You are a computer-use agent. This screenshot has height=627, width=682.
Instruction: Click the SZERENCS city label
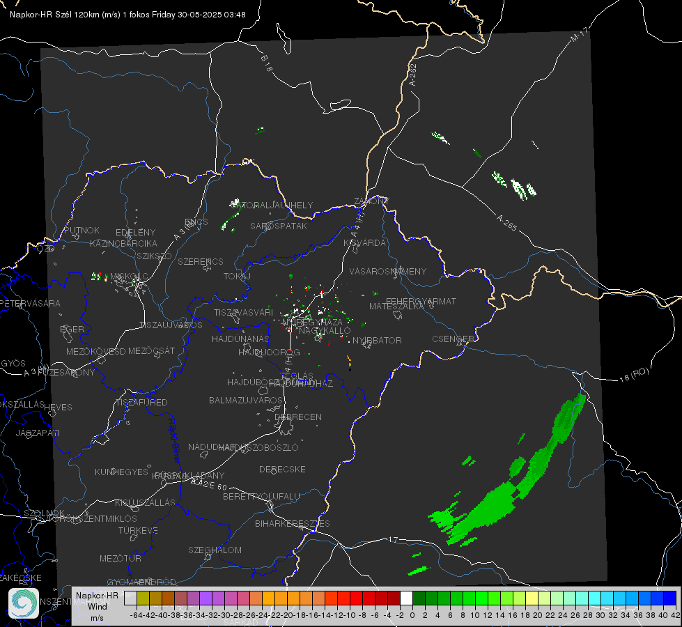tap(201, 261)
